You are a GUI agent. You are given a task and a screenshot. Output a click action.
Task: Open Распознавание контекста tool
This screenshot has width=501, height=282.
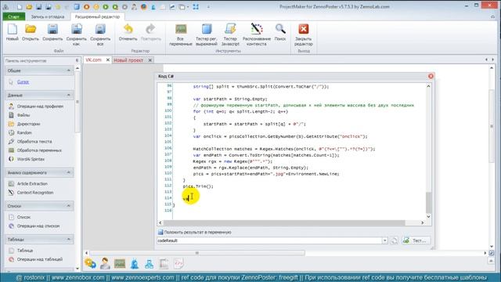[257, 34]
